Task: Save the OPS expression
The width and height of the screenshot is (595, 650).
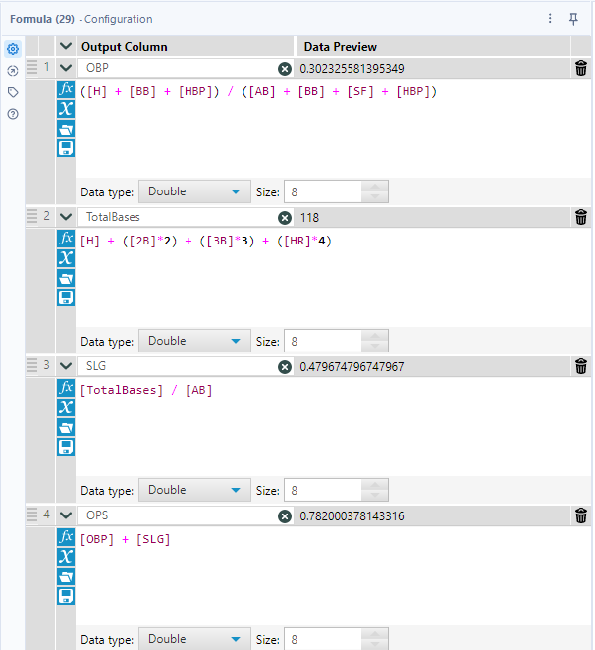Action: 66,595
